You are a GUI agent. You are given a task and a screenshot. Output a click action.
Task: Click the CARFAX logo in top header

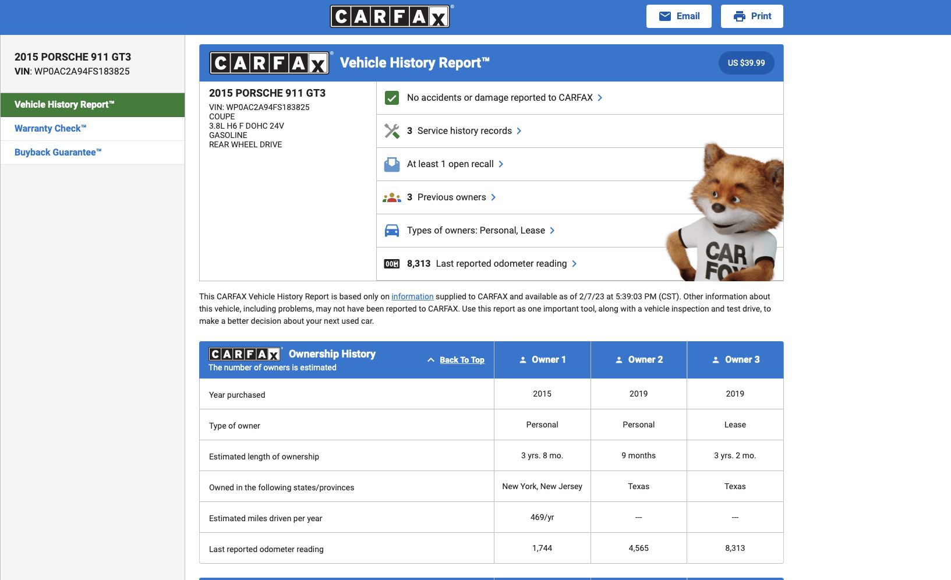click(391, 16)
